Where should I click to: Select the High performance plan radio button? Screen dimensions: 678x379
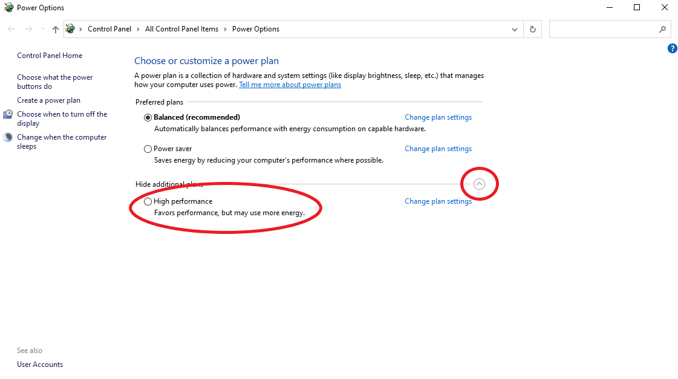[x=148, y=201]
